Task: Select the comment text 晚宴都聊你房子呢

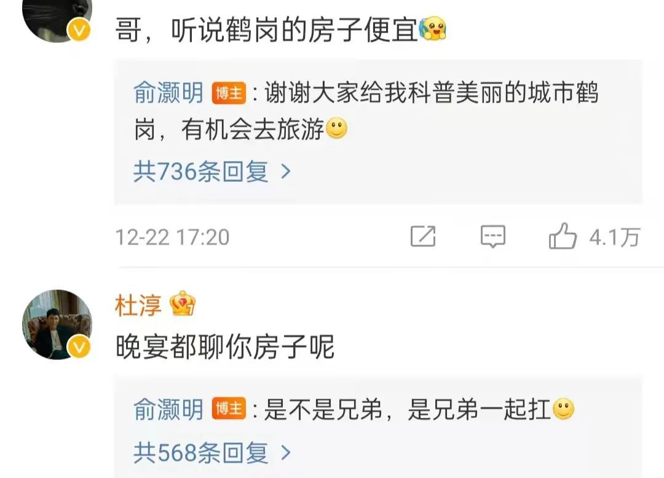Action: pyautogui.click(x=225, y=347)
